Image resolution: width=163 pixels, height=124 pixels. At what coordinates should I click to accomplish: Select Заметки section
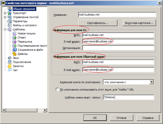[18, 66]
